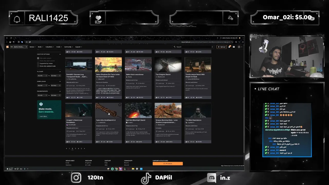Enable Supported by Vortex checkbox
Image resolution: width=329 pixels, height=185 pixels.
pos(38,63)
